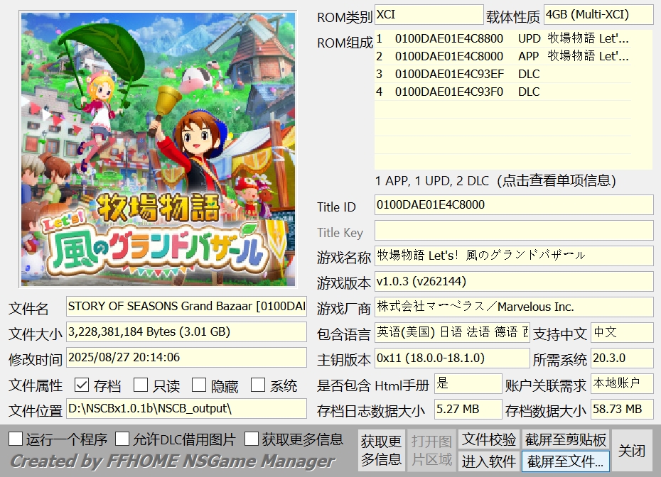Check the 获取更多信息 checkbox
This screenshot has width=661, height=477.
pos(251,439)
